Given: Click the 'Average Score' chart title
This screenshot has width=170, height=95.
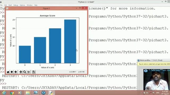Looking at the screenshot, I should (48, 16).
